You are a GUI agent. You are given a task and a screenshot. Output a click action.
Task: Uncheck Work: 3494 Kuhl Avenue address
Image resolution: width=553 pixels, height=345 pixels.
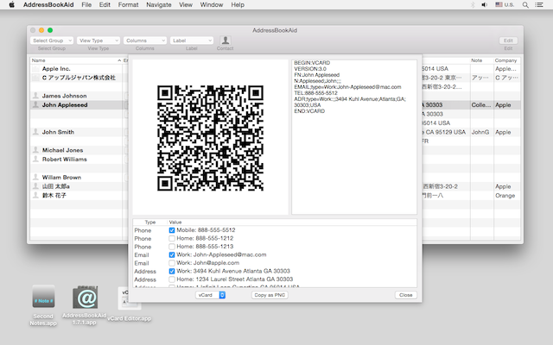pos(172,271)
